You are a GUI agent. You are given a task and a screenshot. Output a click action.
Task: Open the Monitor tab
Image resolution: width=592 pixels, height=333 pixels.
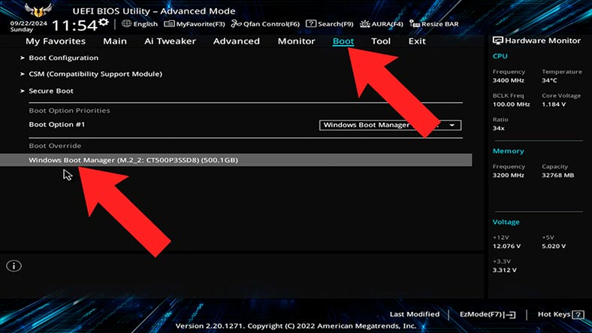297,41
